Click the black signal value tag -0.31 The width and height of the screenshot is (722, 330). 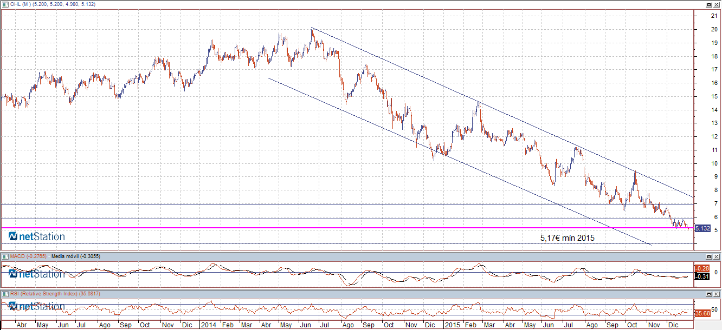pyautogui.click(x=702, y=276)
